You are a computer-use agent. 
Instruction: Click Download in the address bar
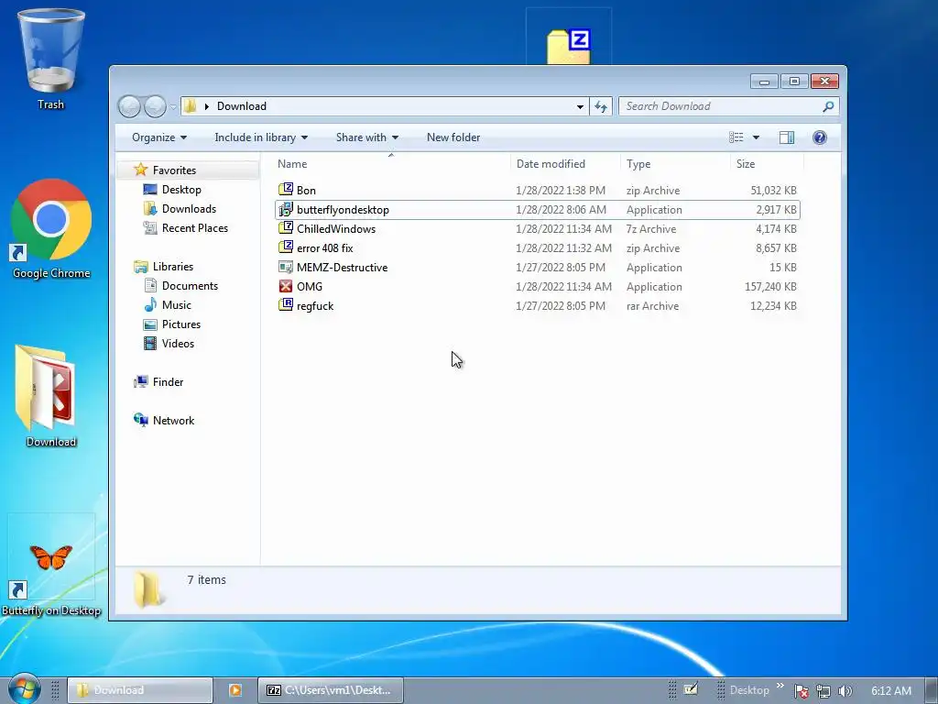[242, 106]
